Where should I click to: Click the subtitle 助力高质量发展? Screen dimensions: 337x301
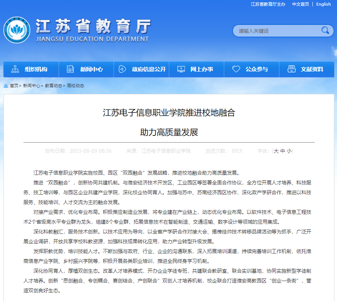tap(169, 132)
